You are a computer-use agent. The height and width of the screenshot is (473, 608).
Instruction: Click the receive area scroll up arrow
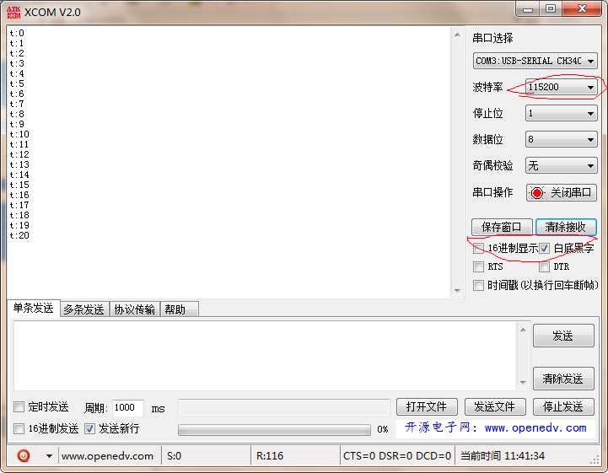tap(458, 35)
